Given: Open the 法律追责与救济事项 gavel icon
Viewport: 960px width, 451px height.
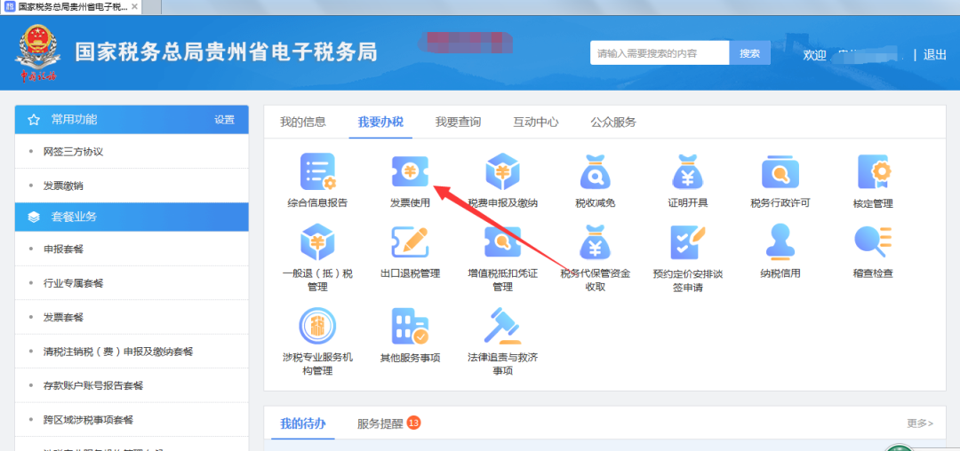Looking at the screenshot, I should click(502, 327).
